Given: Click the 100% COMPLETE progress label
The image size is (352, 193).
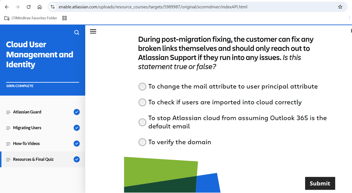Looking at the screenshot, I should pyautogui.click(x=20, y=86).
